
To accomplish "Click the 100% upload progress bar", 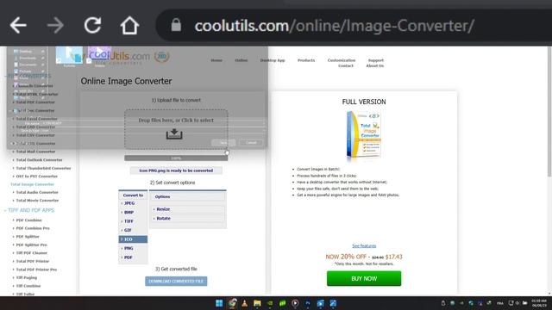I will (x=176, y=158).
